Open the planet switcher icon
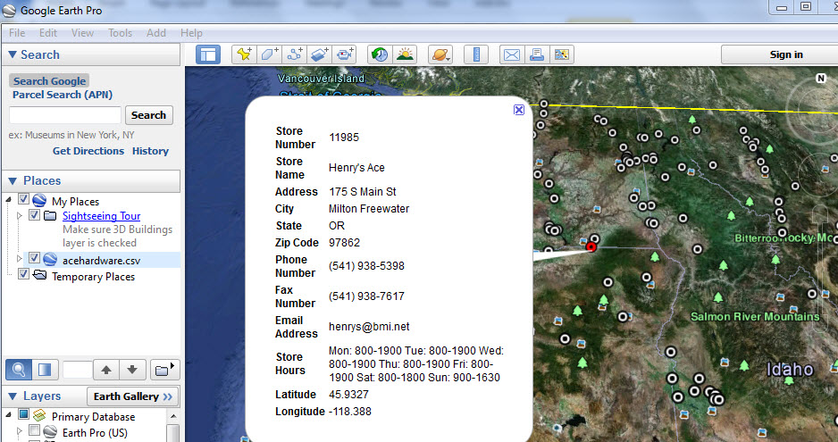838x442 pixels. (x=440, y=54)
